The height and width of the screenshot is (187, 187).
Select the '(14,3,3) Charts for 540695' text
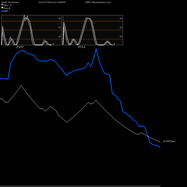52,2
